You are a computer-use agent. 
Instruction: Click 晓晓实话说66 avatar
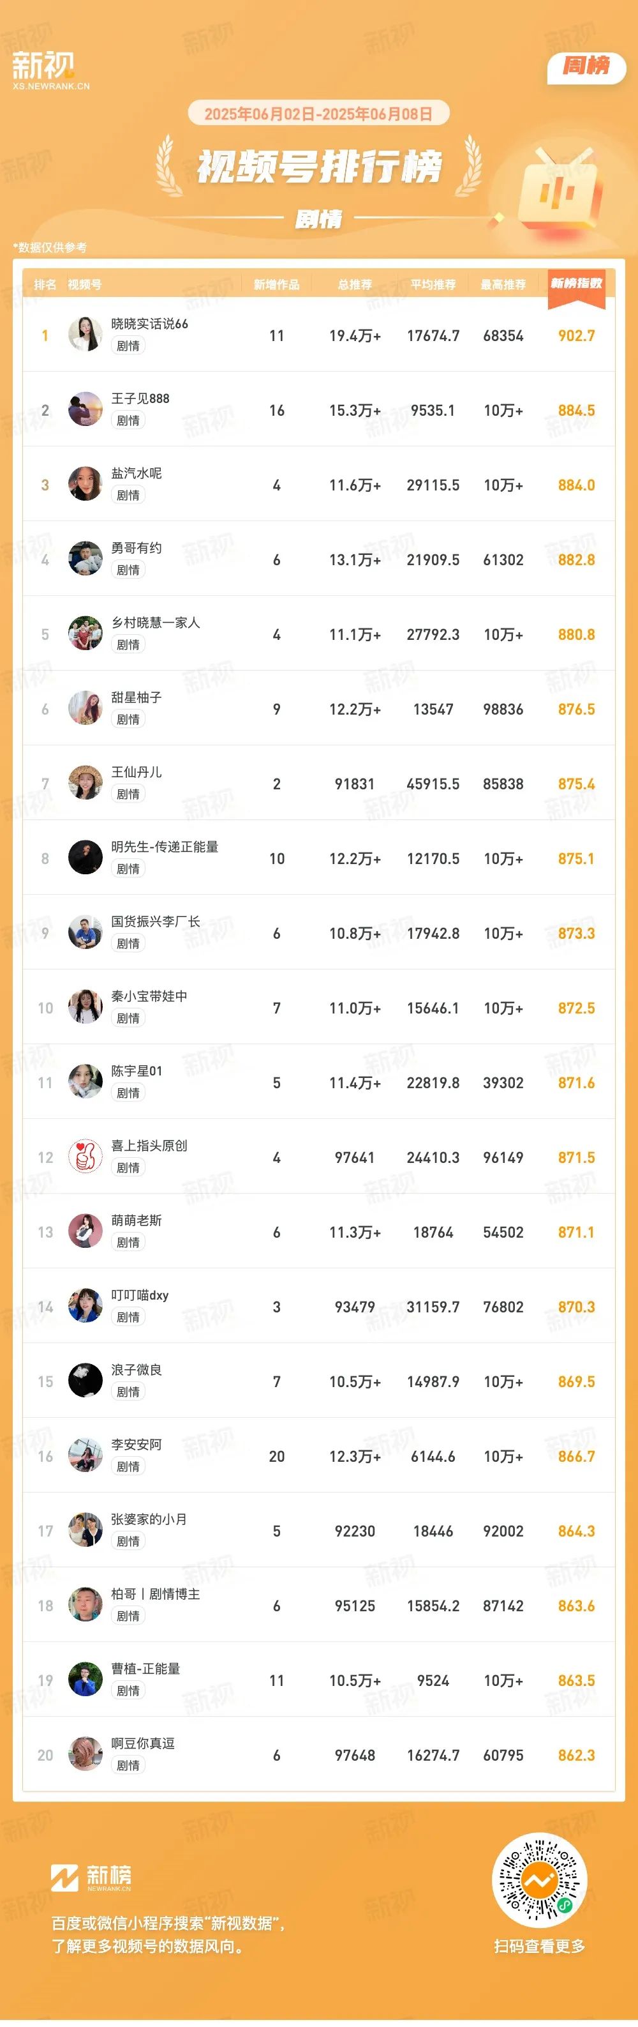point(85,335)
